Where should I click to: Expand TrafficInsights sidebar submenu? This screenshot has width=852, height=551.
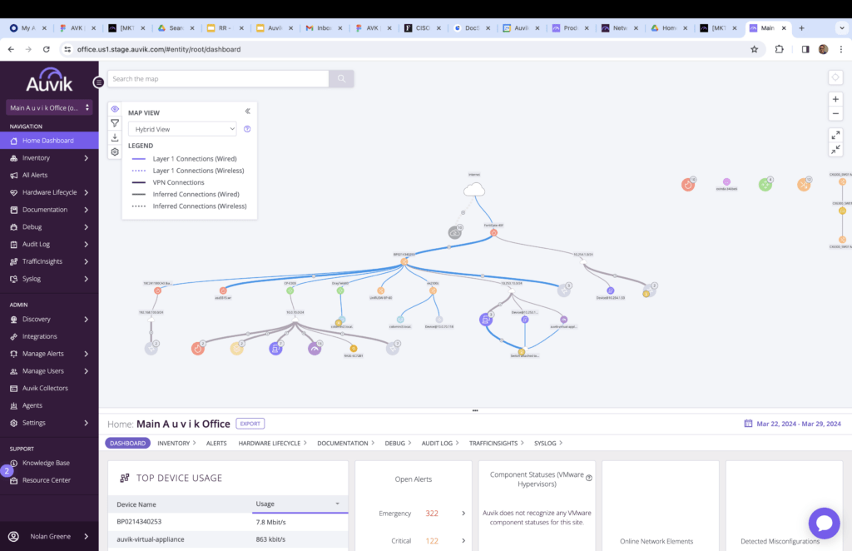click(87, 261)
